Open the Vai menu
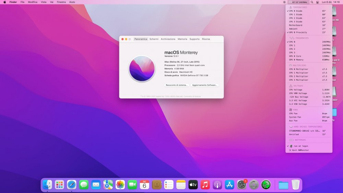 pos(52,2)
